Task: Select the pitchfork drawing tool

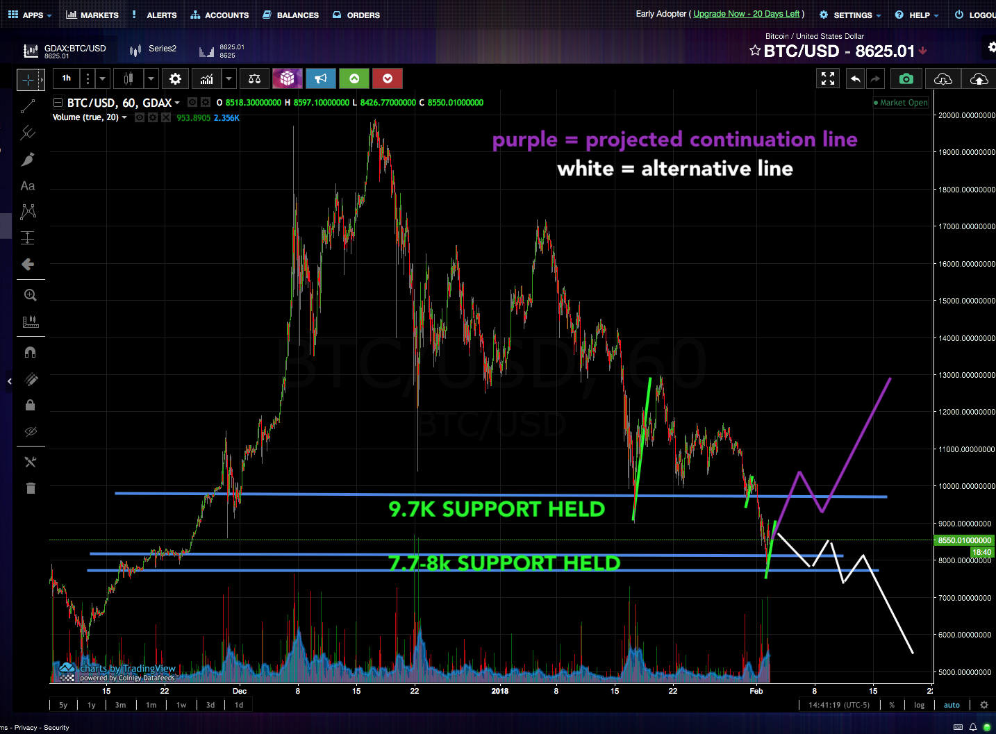Action: [28, 133]
